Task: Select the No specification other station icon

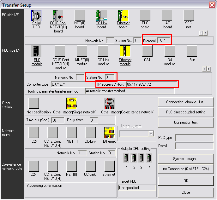Action: point(33,103)
